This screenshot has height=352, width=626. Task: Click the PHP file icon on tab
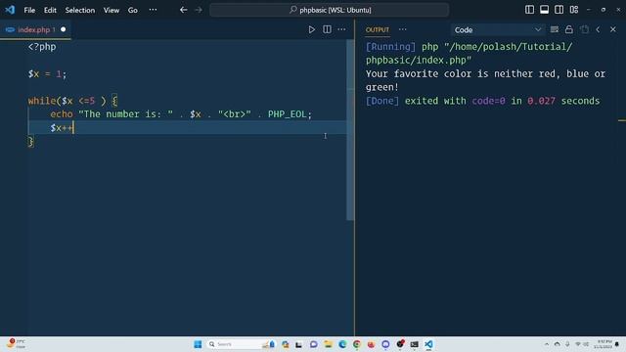tap(10, 29)
